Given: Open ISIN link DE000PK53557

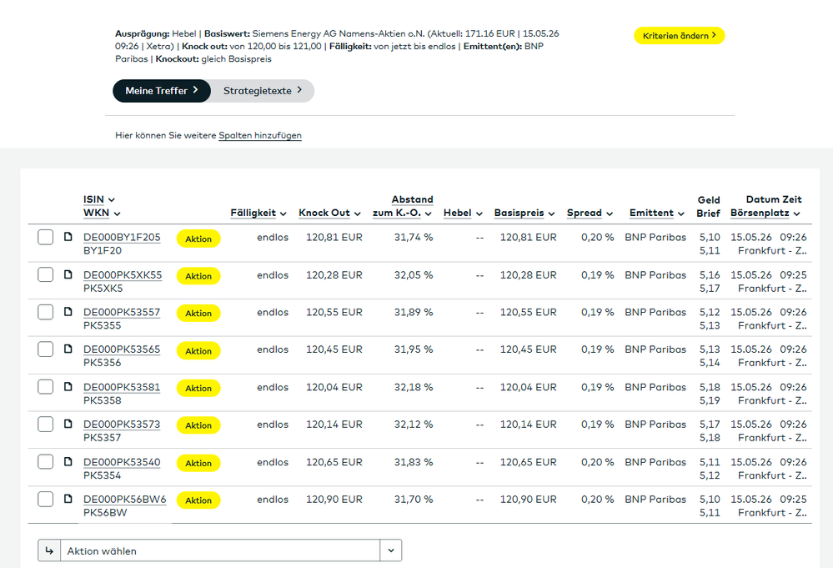Looking at the screenshot, I should pyautogui.click(x=122, y=312).
